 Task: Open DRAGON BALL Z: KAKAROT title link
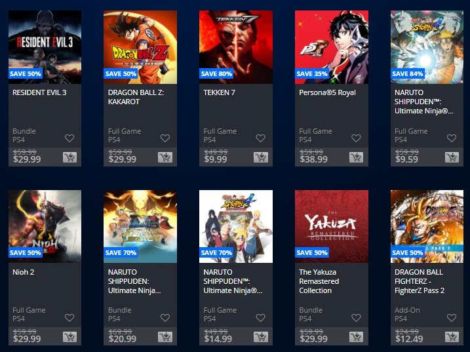click(136, 97)
